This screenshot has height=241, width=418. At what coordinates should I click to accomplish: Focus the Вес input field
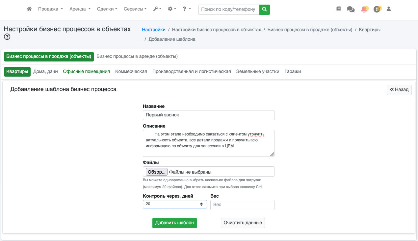coord(242,205)
